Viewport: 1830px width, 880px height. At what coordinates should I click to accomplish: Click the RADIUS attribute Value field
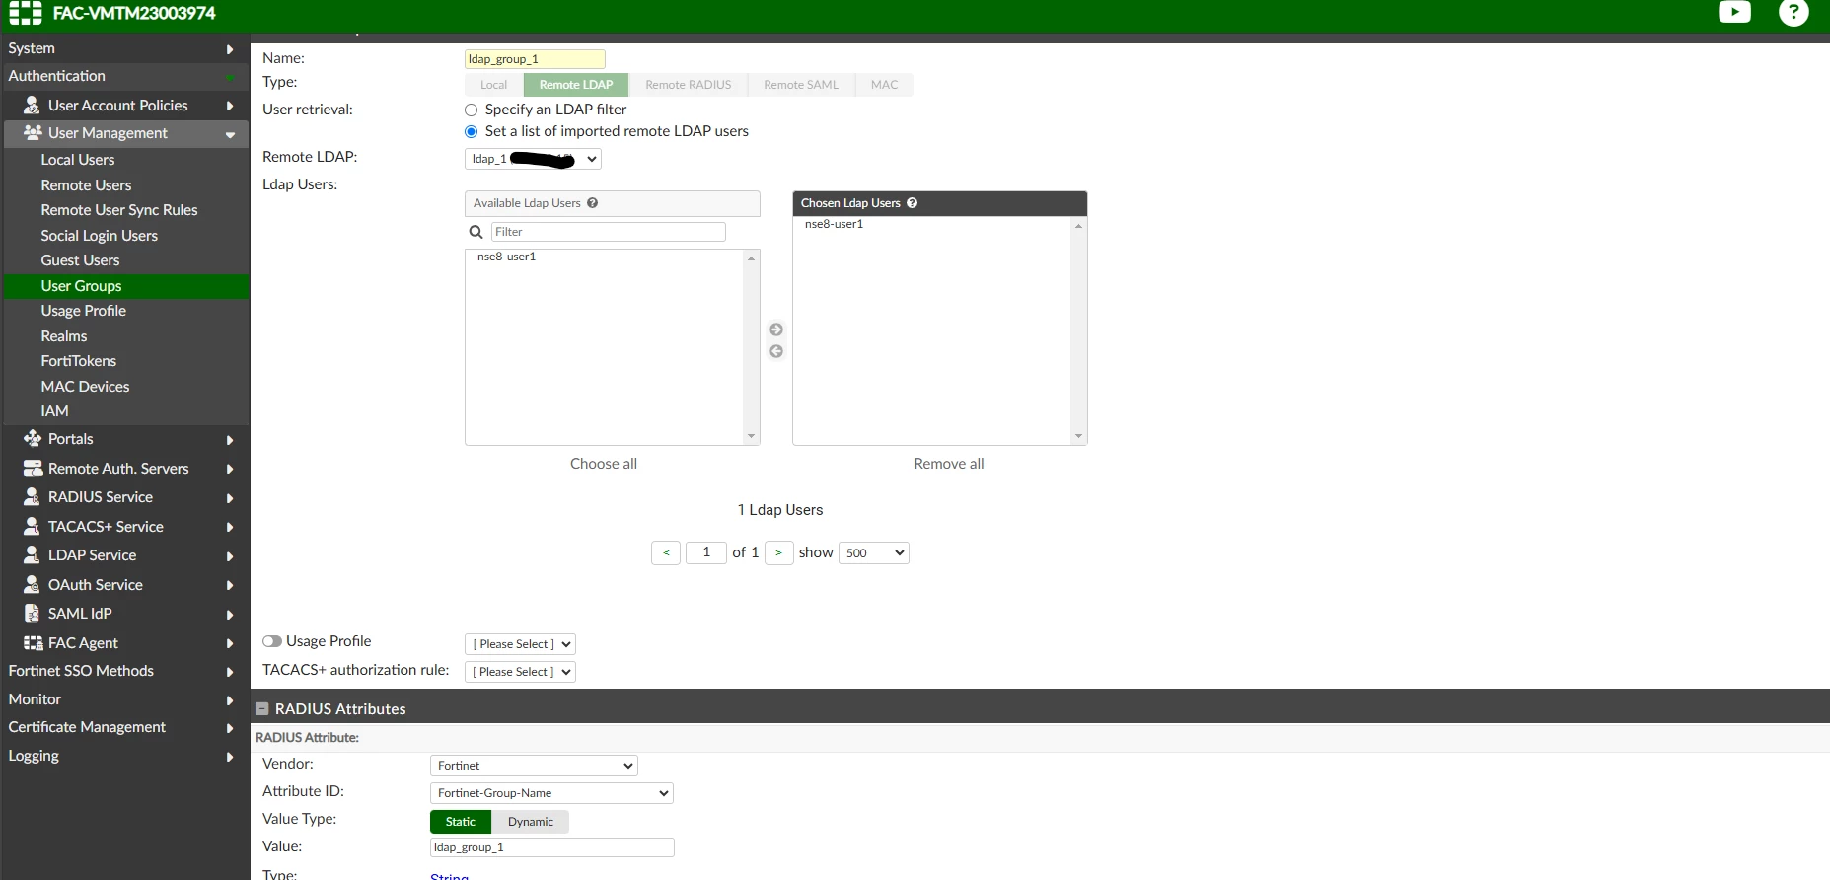click(552, 847)
